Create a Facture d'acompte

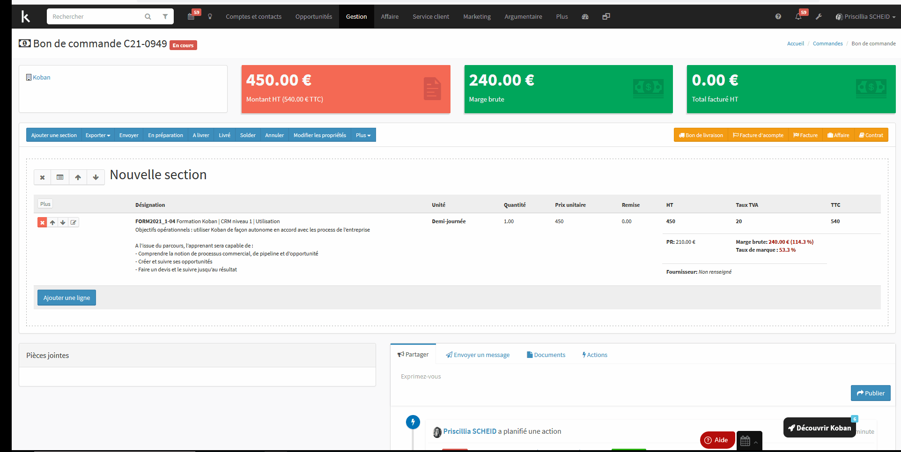[x=758, y=135]
